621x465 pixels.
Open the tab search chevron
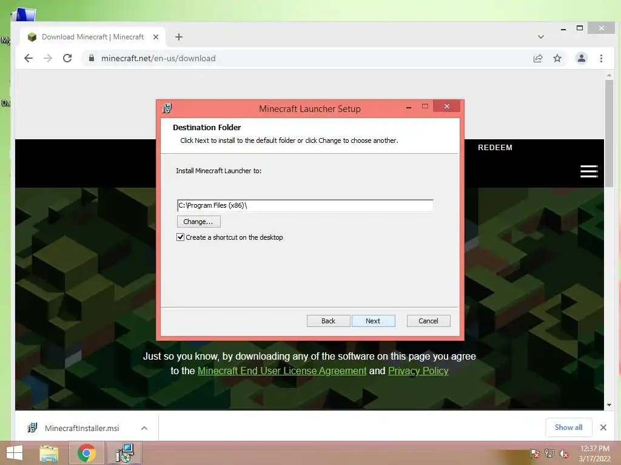click(x=540, y=37)
